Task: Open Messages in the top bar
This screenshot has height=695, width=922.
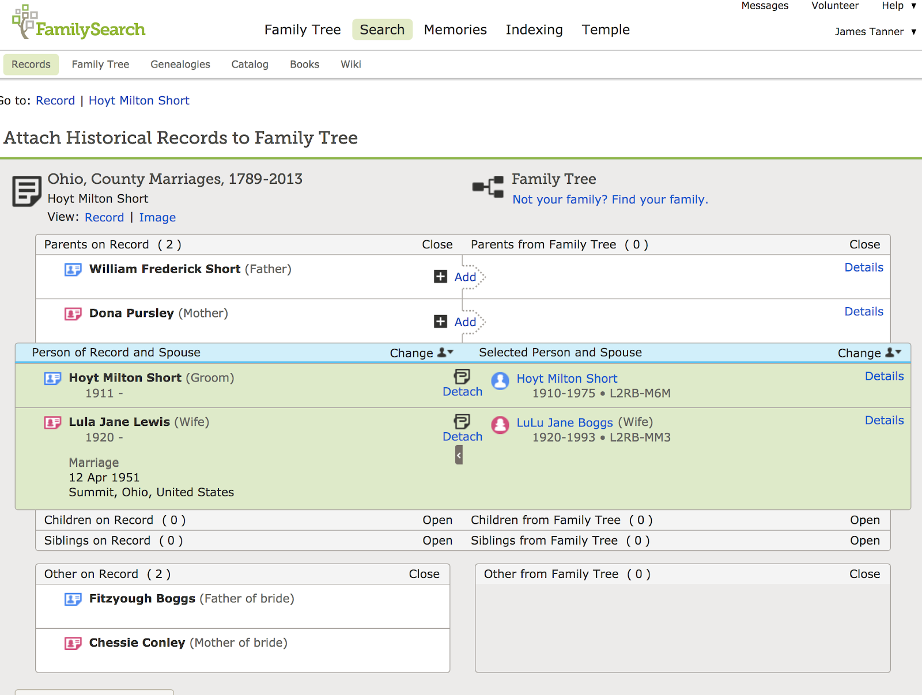Action: pyautogui.click(x=765, y=6)
